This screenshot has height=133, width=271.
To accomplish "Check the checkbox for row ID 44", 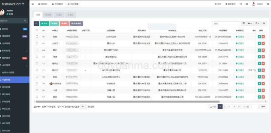I will [37, 50].
